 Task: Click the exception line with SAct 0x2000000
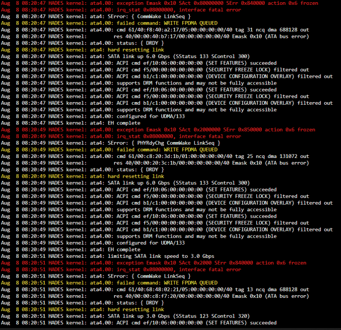[158, 130]
